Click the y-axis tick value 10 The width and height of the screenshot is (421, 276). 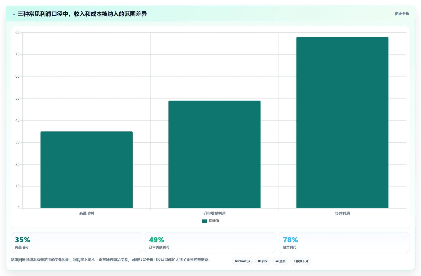tap(17, 186)
